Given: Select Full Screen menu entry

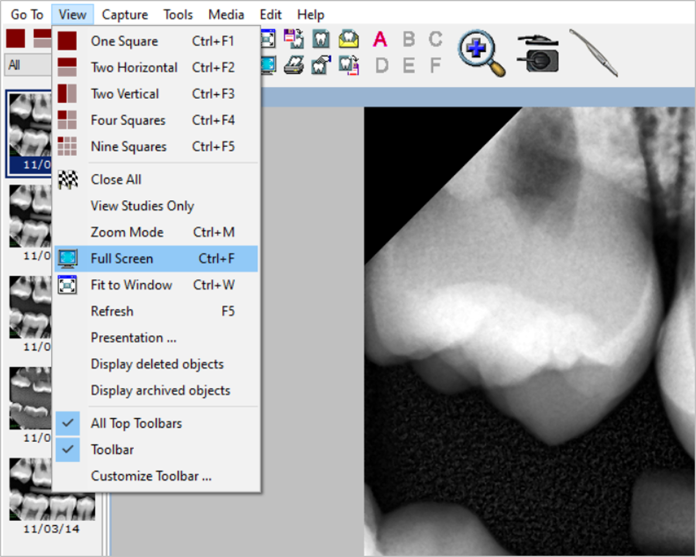Looking at the screenshot, I should click(156, 259).
